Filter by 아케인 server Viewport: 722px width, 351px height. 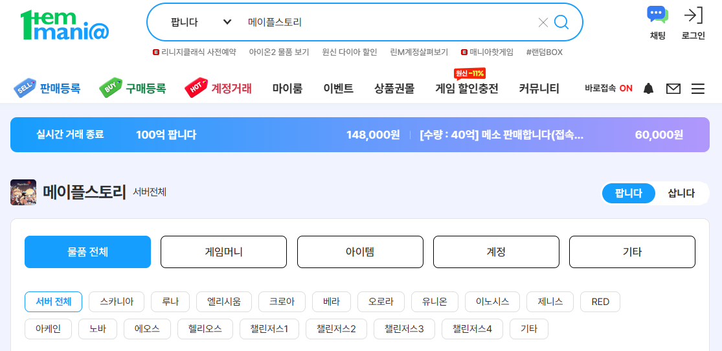click(48, 329)
